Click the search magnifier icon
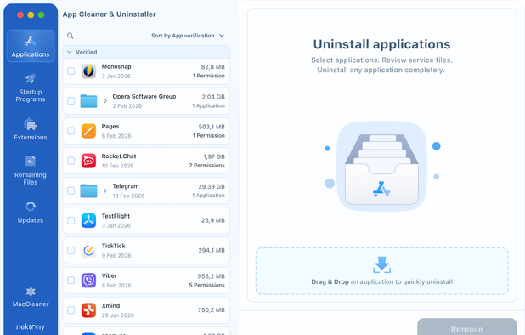This screenshot has height=335, width=525. (x=70, y=36)
